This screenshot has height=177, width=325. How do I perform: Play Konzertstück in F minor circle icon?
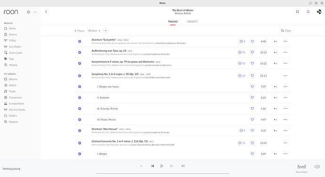pos(80,64)
